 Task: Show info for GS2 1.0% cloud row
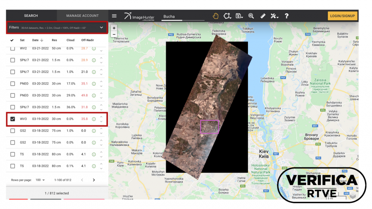[94, 131]
